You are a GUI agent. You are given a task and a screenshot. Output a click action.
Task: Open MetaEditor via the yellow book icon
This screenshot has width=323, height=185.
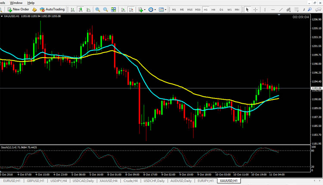click(34, 9)
